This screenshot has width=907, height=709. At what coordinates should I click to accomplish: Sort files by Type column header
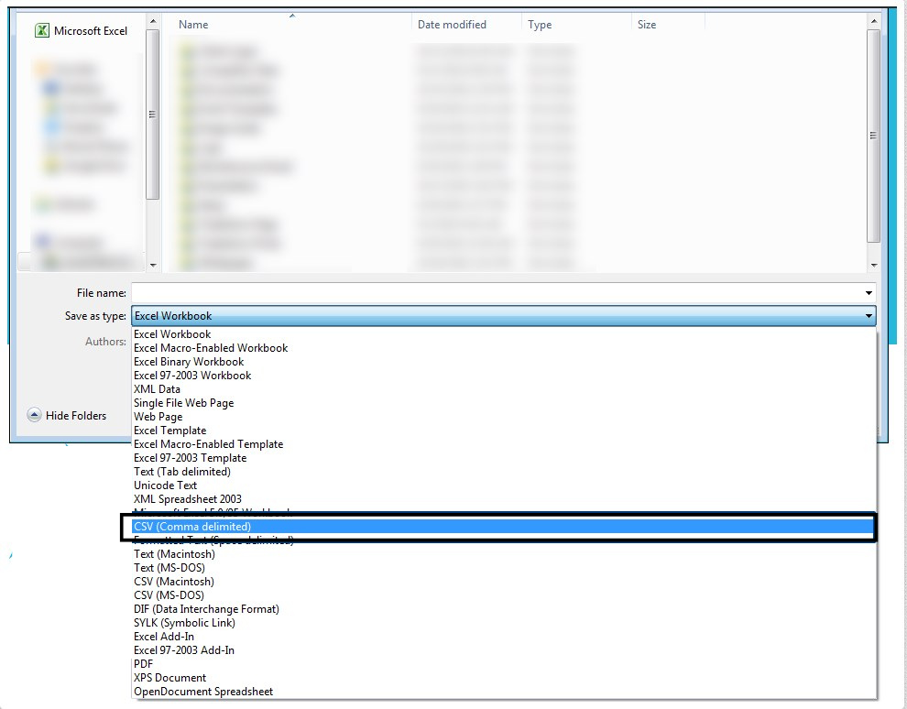(540, 25)
